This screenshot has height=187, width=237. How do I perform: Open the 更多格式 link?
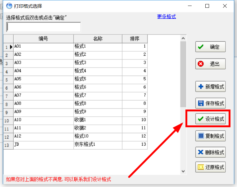pos(166,16)
